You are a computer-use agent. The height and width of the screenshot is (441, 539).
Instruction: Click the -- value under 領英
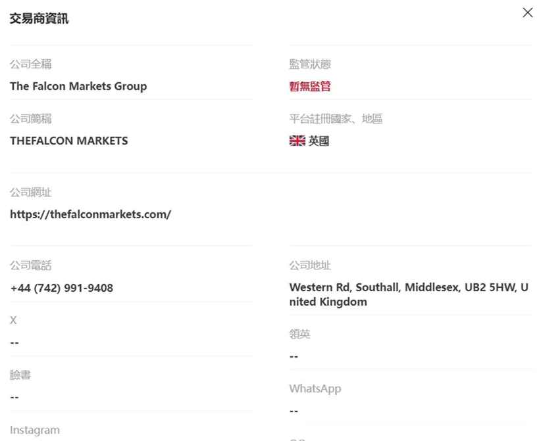click(x=294, y=356)
